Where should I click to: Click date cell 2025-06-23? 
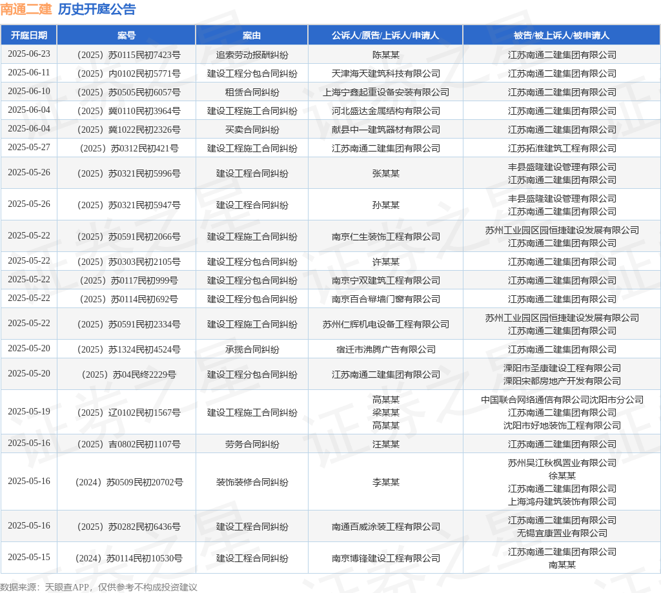point(29,54)
